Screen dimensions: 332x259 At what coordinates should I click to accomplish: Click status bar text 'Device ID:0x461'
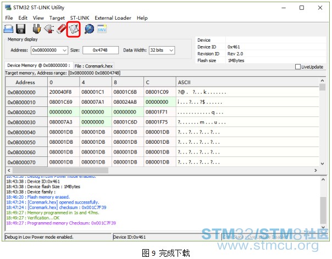pyautogui.click(x=129, y=237)
